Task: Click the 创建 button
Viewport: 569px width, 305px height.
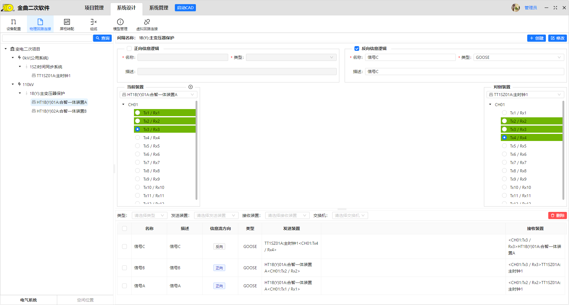Action: (x=536, y=38)
